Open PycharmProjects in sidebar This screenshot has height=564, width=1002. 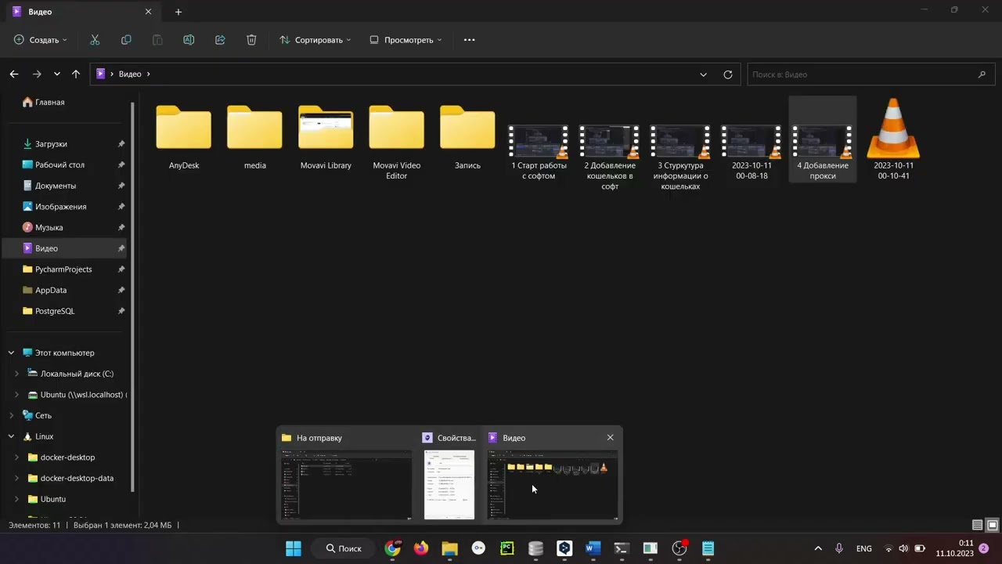coord(57,269)
